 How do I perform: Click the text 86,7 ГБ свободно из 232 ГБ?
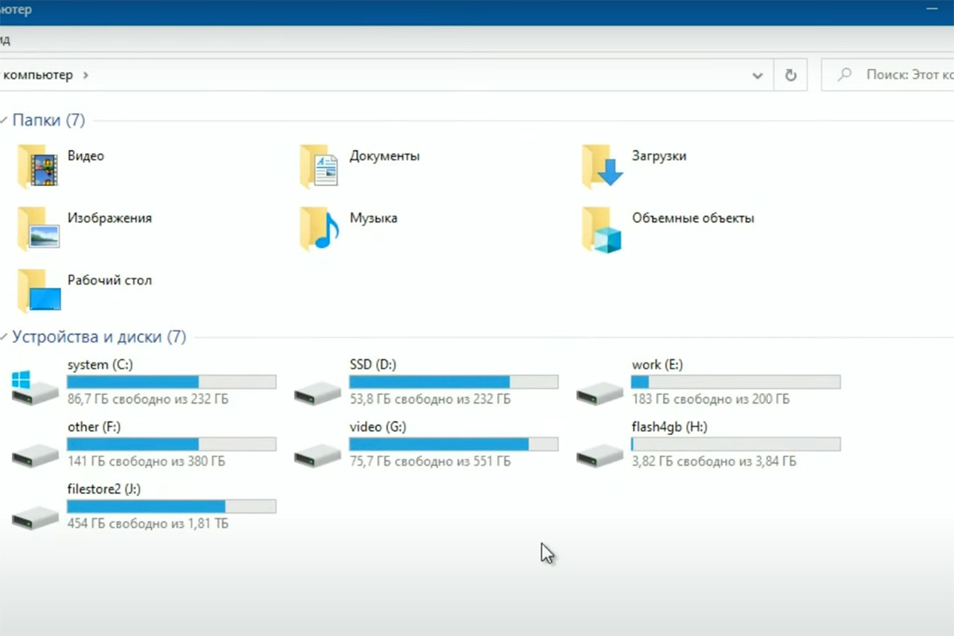coord(148,399)
